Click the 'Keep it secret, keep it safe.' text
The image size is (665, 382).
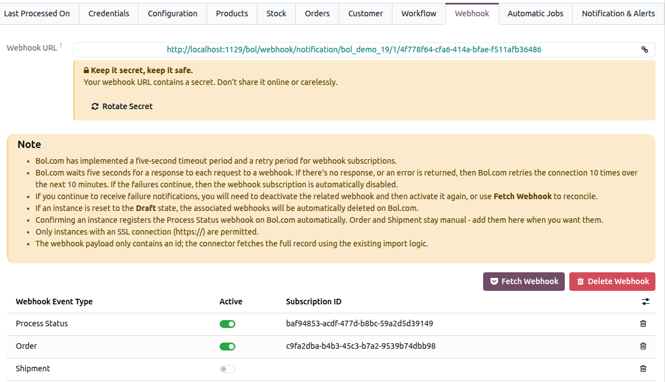coord(142,70)
